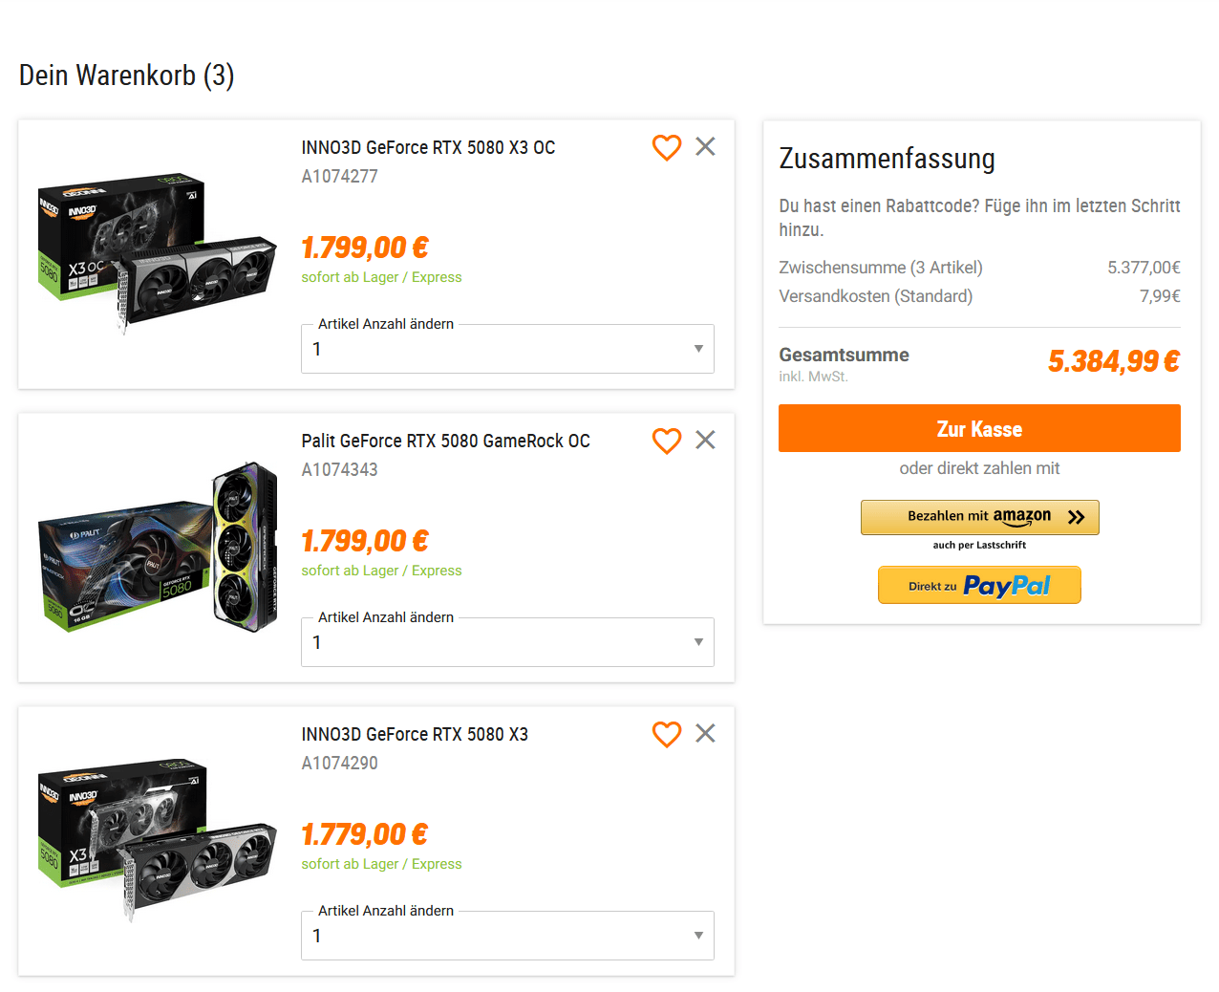Open INNO3D GeForce RTX 5080 X3 title link
The width and height of the screenshot is (1219, 992).
click(x=415, y=734)
